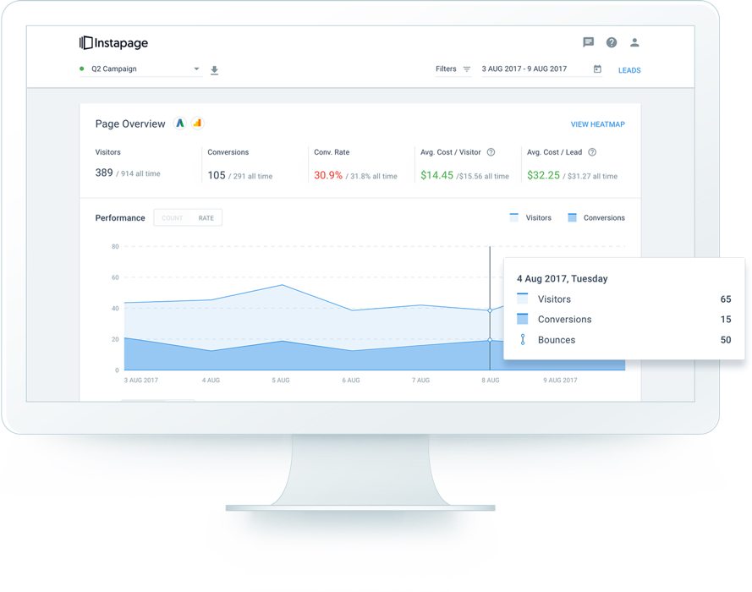Image resolution: width=752 pixels, height=592 pixels.
Task: Open the calendar date picker icon
Action: (599, 69)
